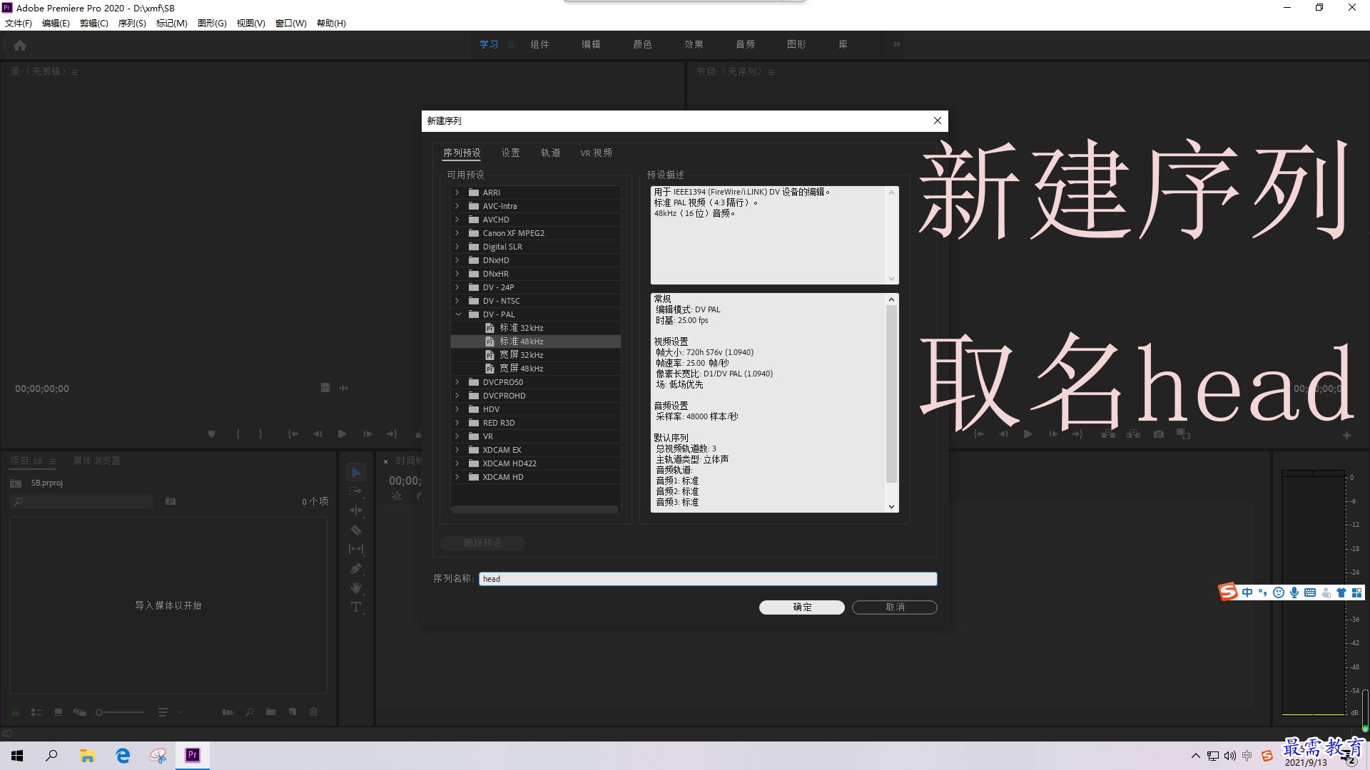
Task: Click Sogou input method S logo
Action: pos(1228,592)
